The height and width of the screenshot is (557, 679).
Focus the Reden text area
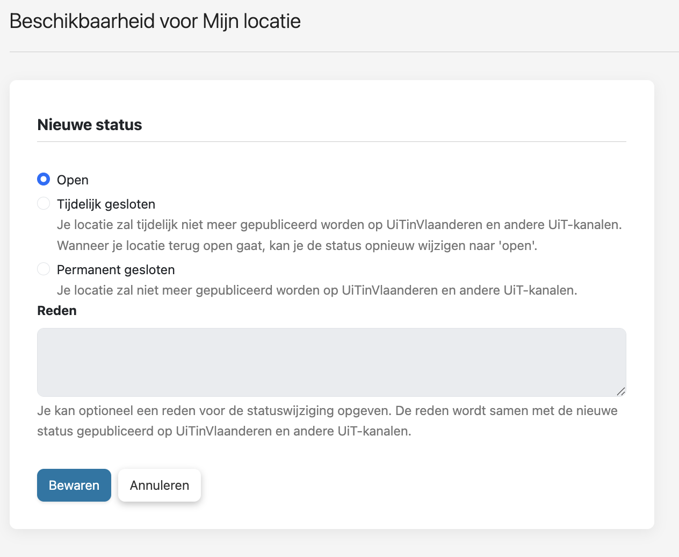click(x=331, y=362)
